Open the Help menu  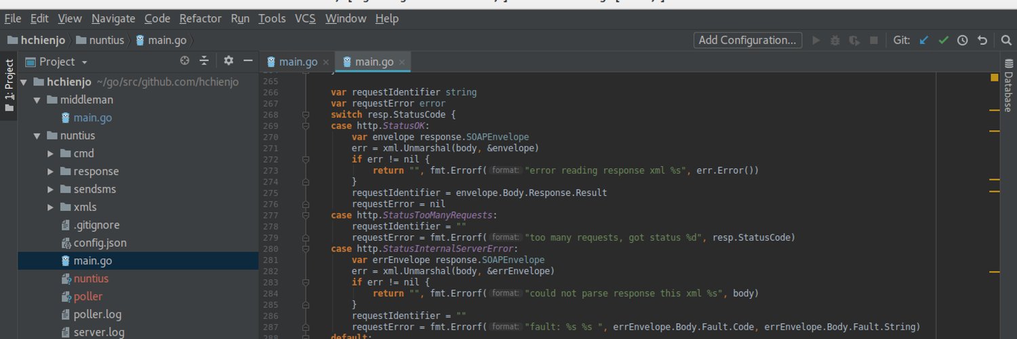pos(386,18)
